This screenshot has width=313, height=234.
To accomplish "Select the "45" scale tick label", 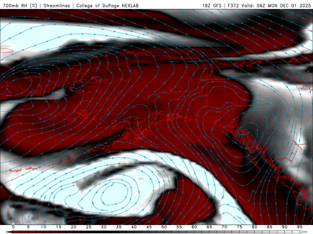I will point(149,227).
